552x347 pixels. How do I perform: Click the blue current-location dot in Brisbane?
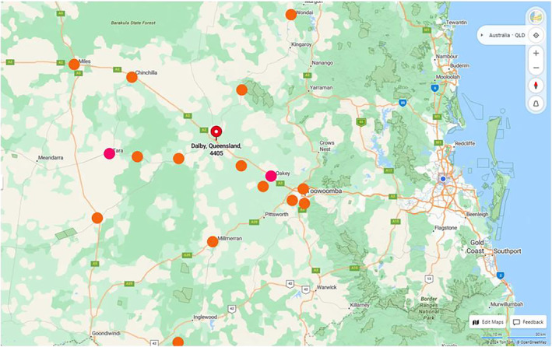coord(443,179)
